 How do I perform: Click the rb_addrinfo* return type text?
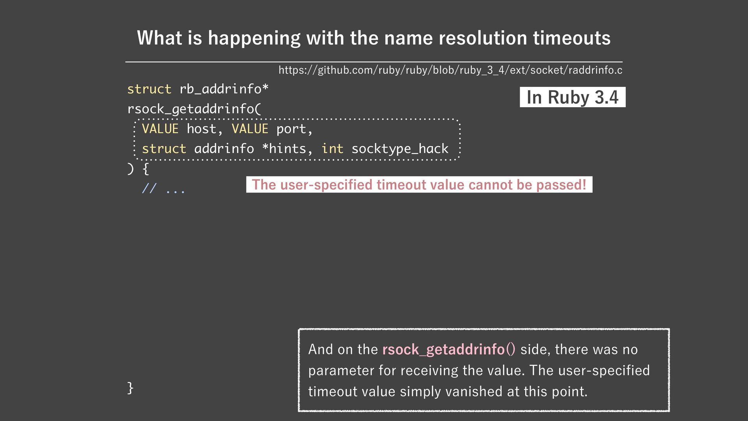pyautogui.click(x=224, y=89)
